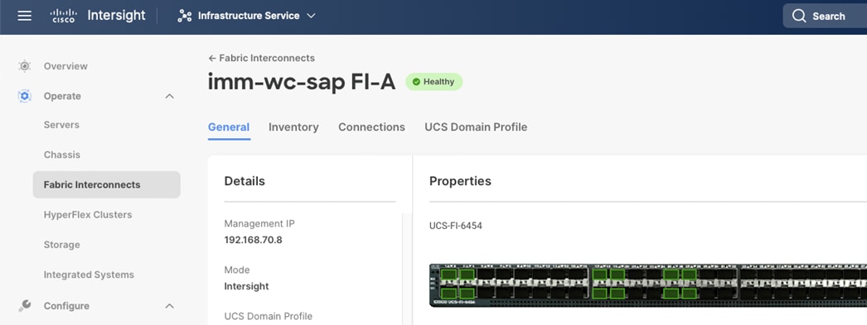The width and height of the screenshot is (867, 325).
Task: Select the Operate section label
Action: (62, 96)
